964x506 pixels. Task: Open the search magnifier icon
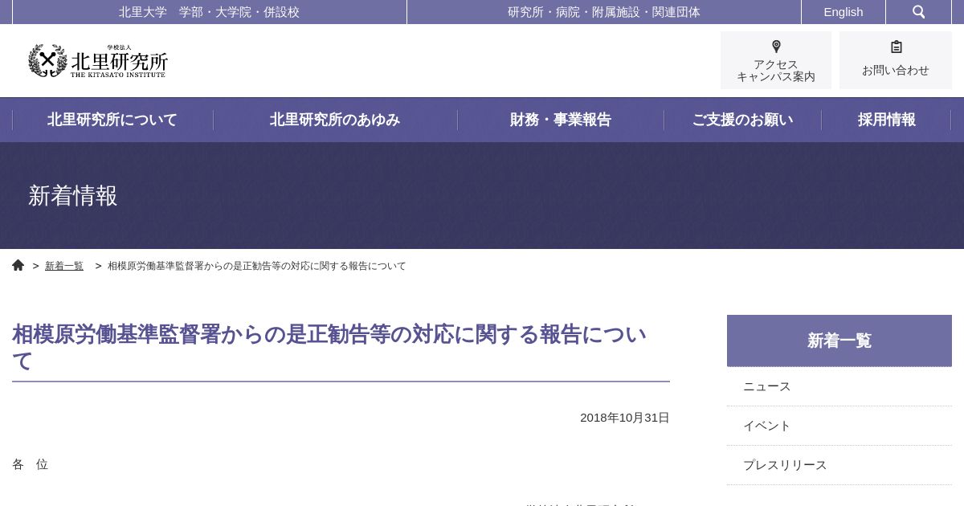tap(918, 12)
